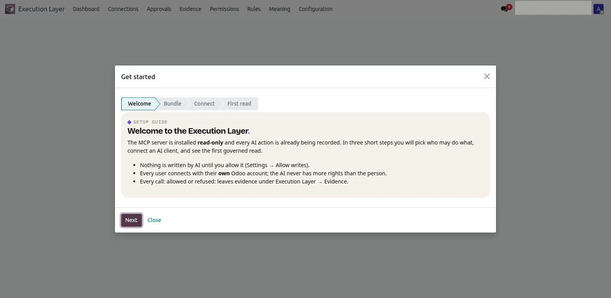The image size is (611, 298).
Task: Jump to the Connect step
Action: pos(204,104)
